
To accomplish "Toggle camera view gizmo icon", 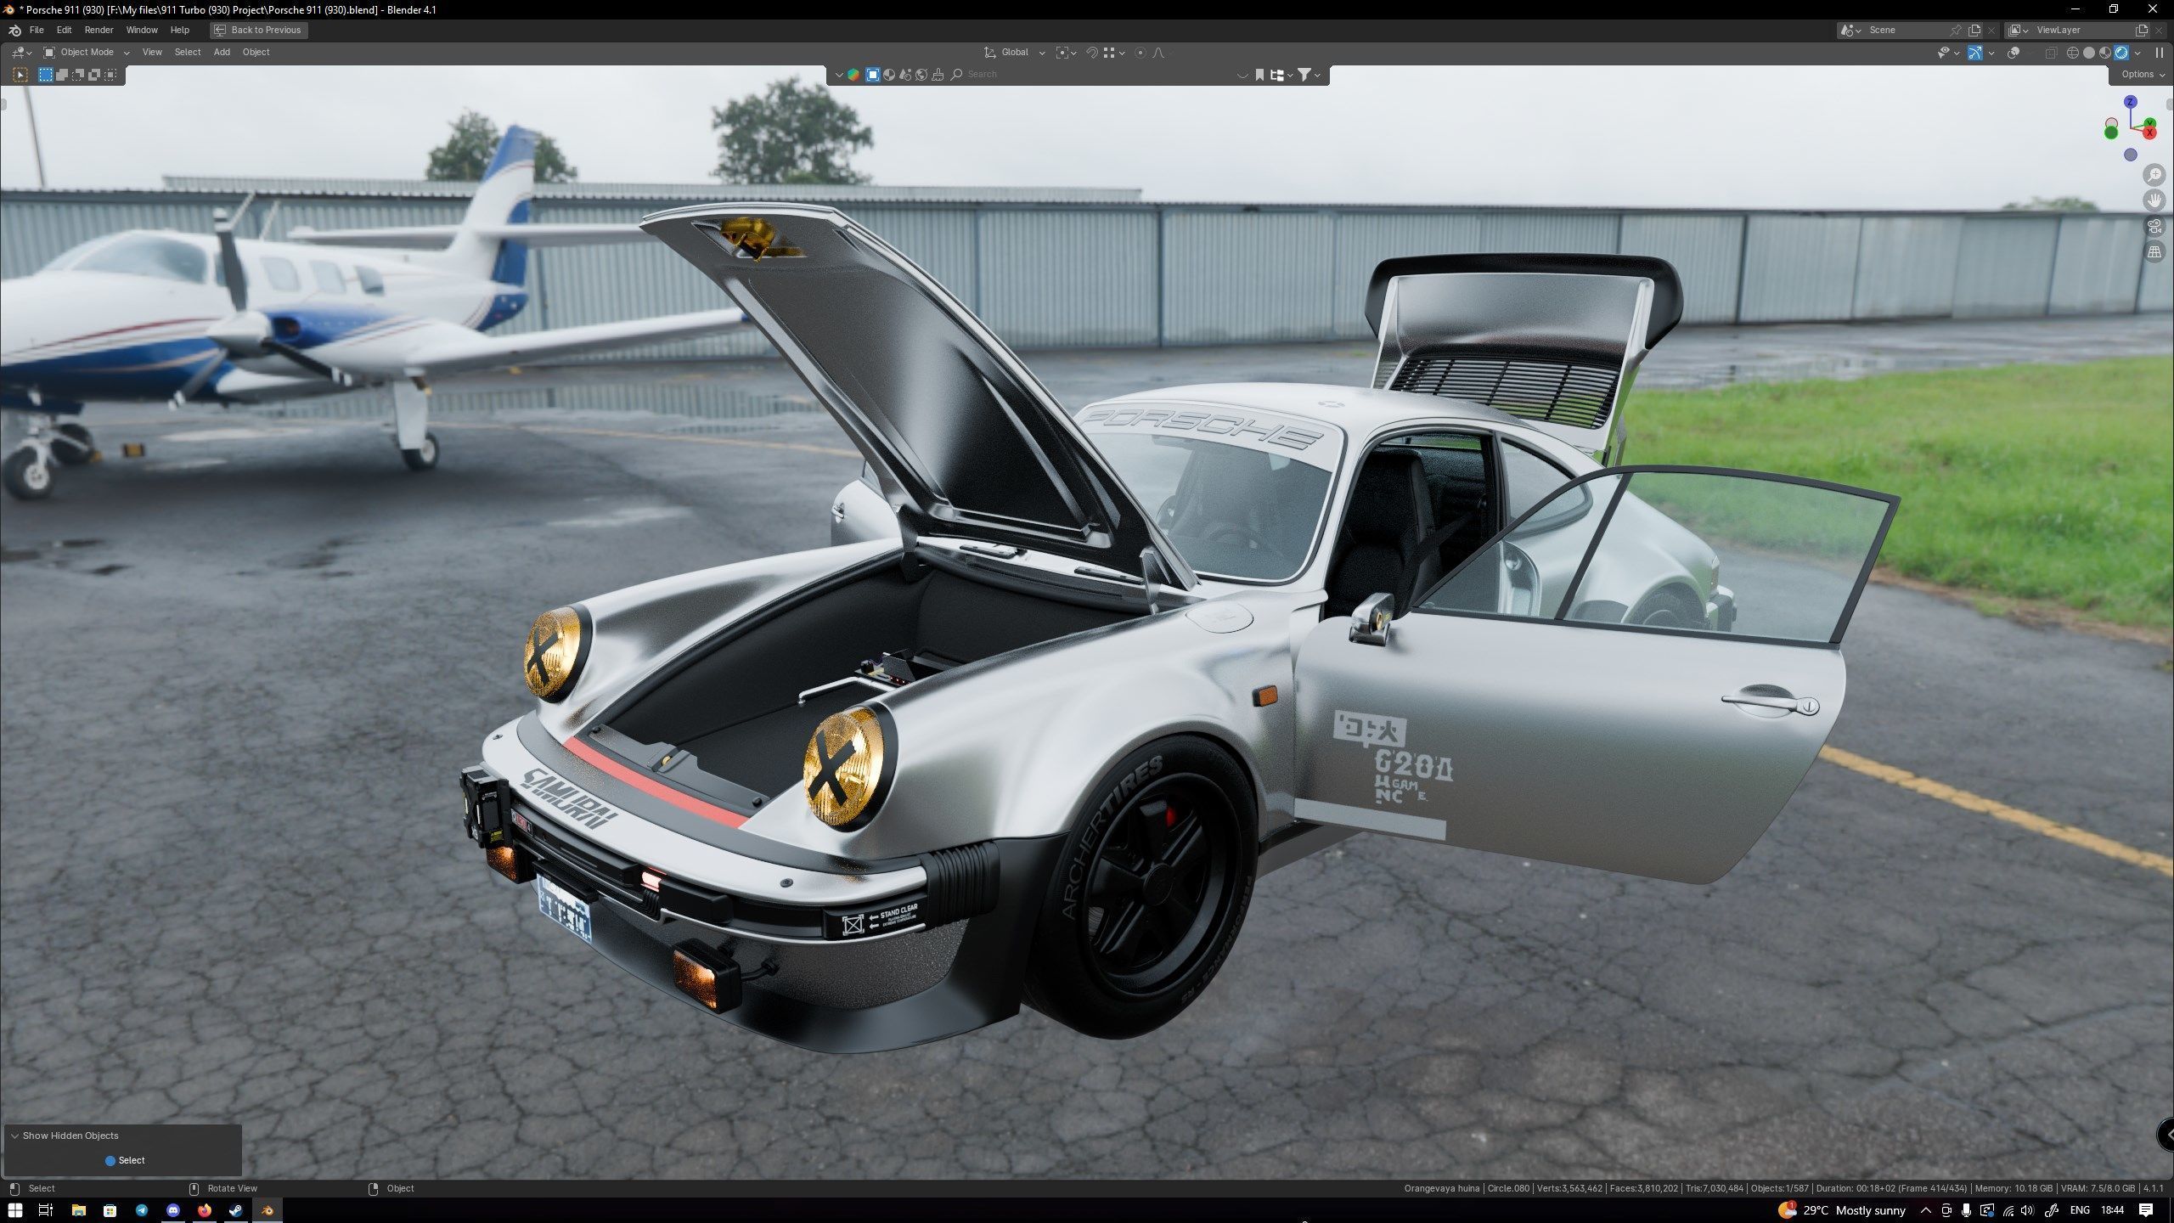I will [x=2154, y=227].
